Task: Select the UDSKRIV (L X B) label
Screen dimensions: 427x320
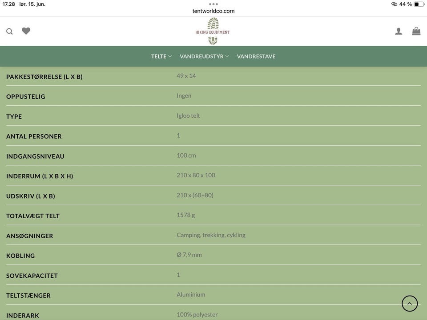Action: click(x=31, y=196)
